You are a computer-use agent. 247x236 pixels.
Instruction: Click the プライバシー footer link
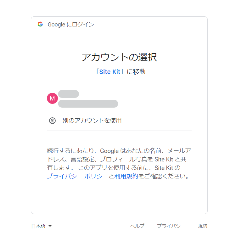(x=171, y=226)
